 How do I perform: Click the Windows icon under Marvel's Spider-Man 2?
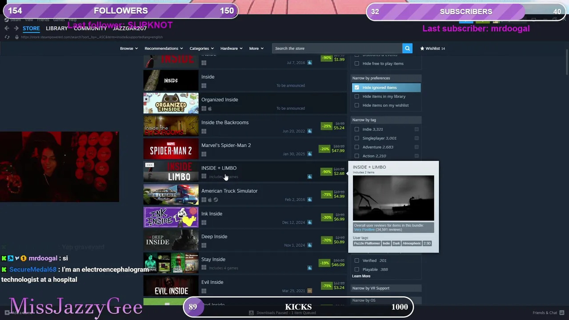point(204,154)
